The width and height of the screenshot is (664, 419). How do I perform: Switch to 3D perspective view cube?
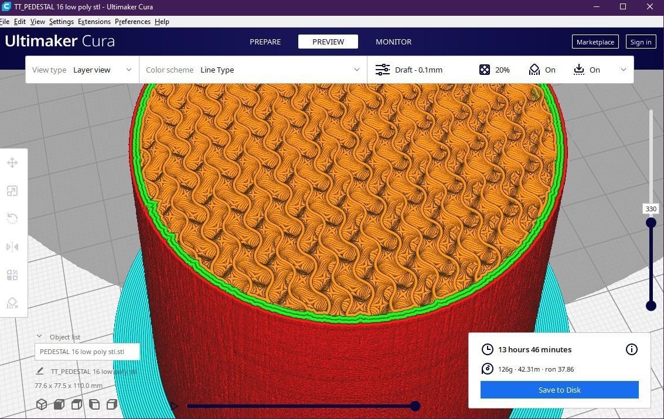(42, 404)
